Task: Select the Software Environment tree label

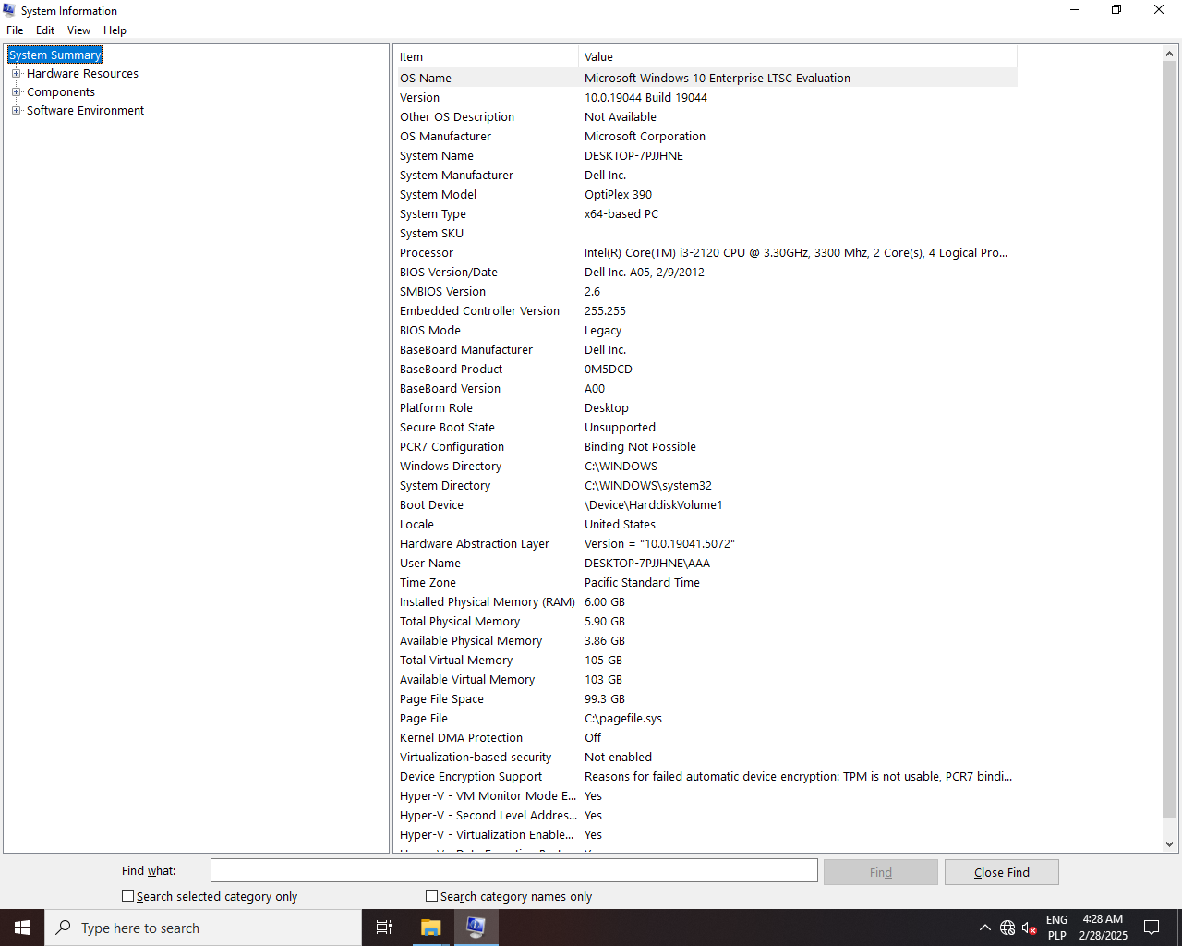Action: [x=85, y=111]
